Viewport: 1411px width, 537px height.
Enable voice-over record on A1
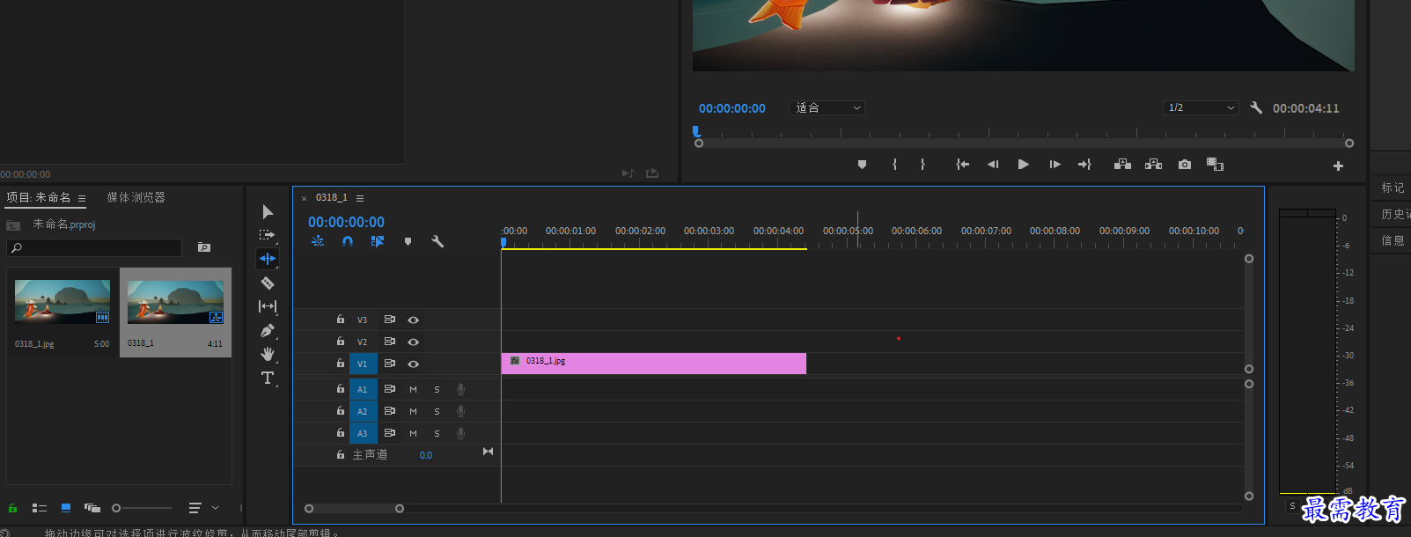(460, 389)
